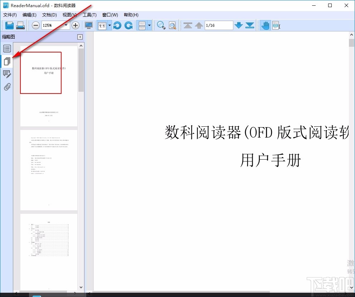Zoom in with the plus button
This screenshot has width=355, height=297.
coord(76,25)
